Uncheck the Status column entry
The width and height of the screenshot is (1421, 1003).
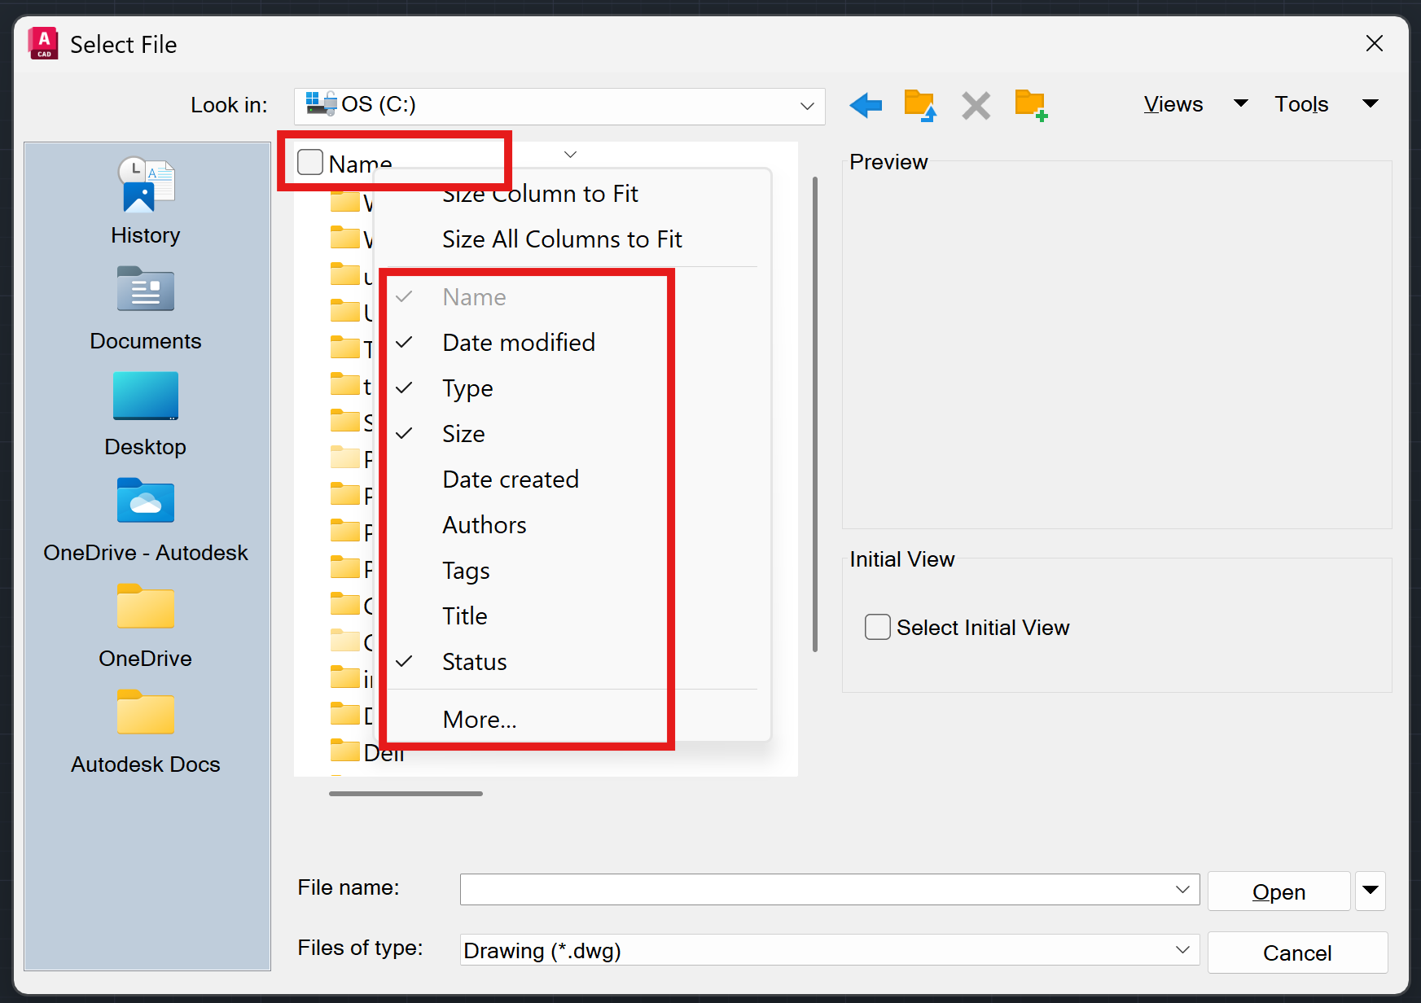coord(474,661)
